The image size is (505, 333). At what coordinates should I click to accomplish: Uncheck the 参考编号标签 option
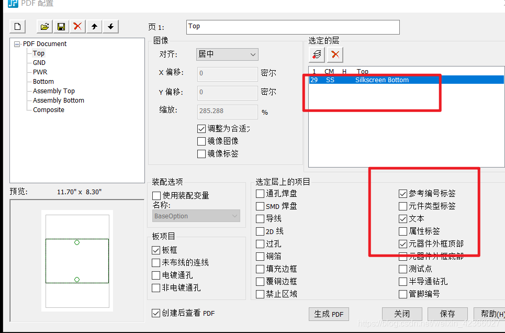point(402,193)
